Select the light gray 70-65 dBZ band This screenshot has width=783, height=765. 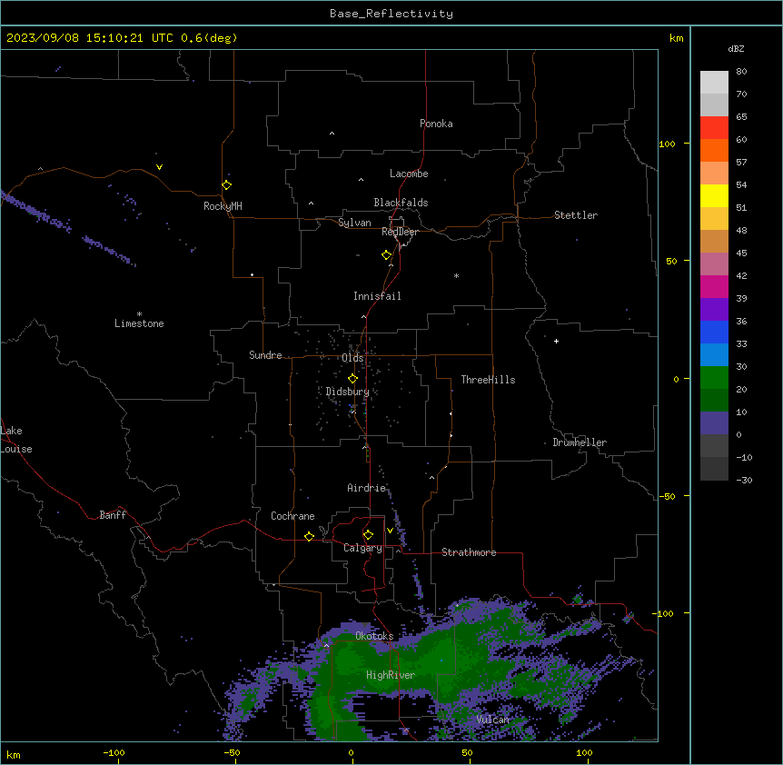tap(714, 104)
